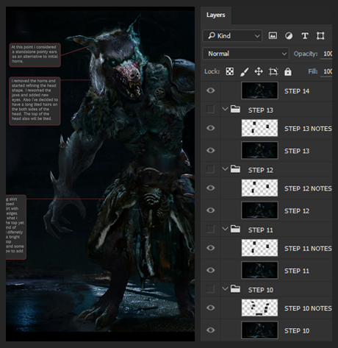Collapse the STEP 11 group
The height and width of the screenshot is (348, 338).
225,229
